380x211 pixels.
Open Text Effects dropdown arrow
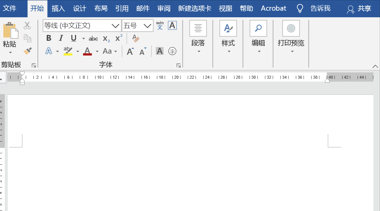[x=57, y=51]
